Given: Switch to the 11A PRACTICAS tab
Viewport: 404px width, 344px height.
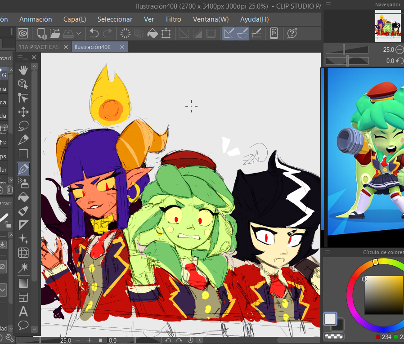Looking at the screenshot, I should (39, 47).
